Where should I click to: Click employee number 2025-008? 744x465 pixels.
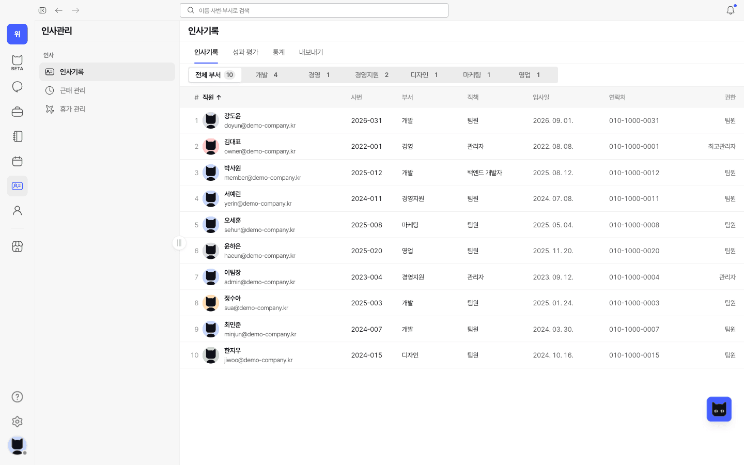pyautogui.click(x=367, y=225)
